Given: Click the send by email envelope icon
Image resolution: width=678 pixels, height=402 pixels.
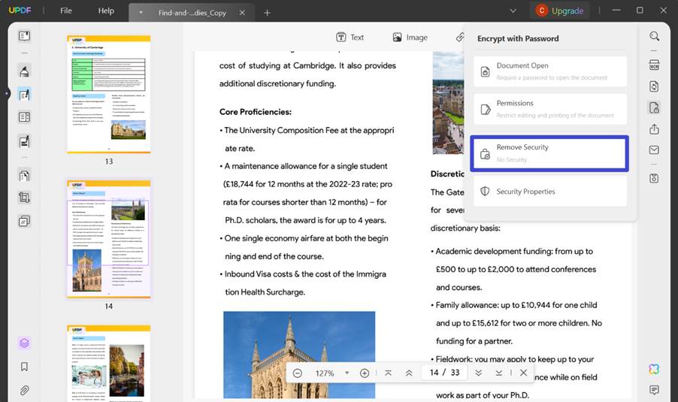Looking at the screenshot, I should 654,150.
